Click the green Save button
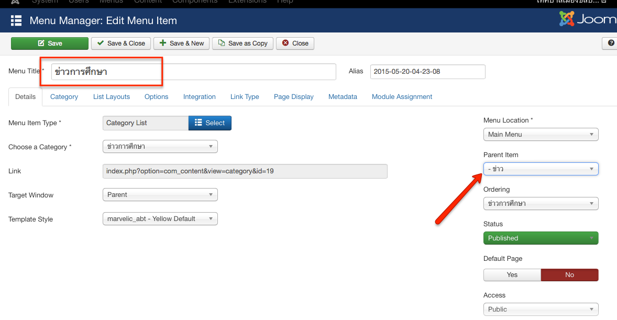Viewport: 617px width, 320px height. click(x=50, y=43)
